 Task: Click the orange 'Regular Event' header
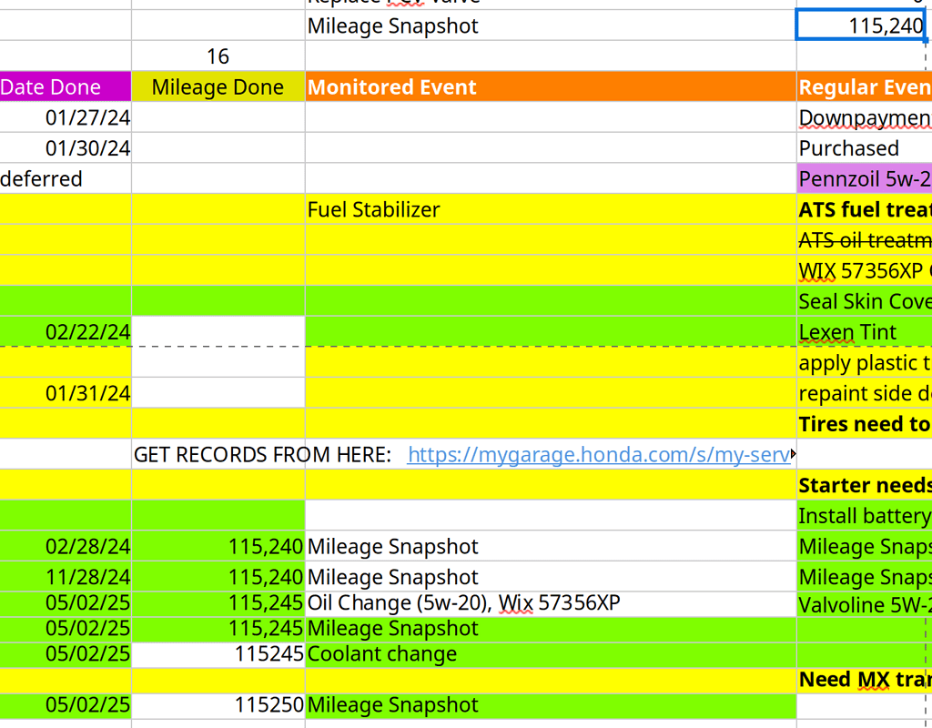(863, 86)
